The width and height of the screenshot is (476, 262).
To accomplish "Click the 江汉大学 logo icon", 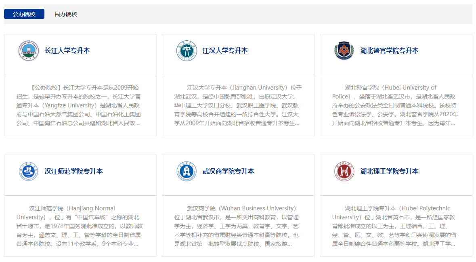I will (187, 51).
